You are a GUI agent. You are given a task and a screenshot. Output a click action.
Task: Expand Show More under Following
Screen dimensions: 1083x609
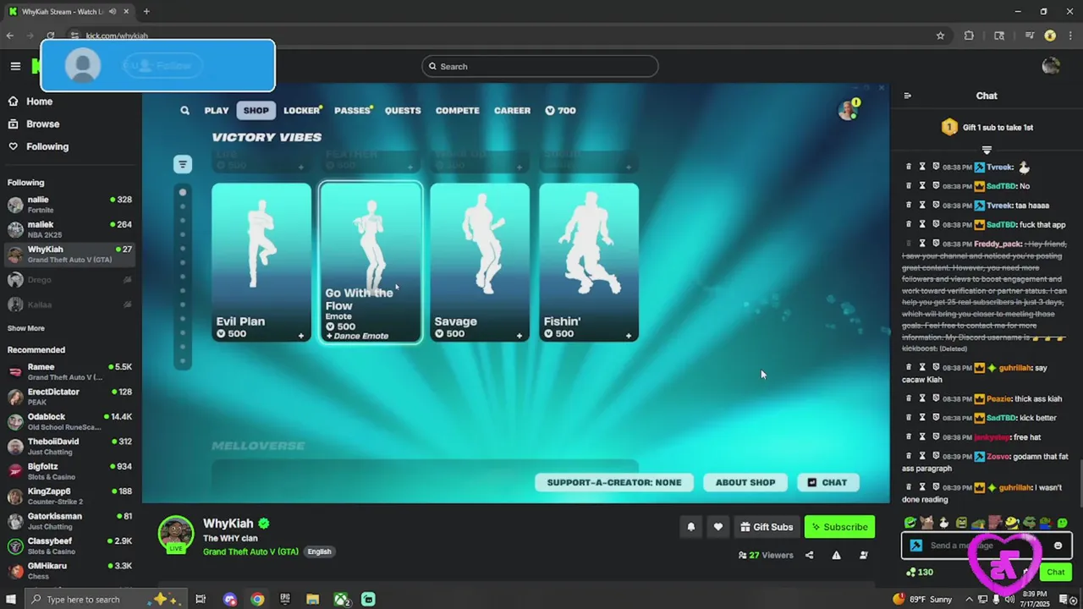tap(26, 328)
